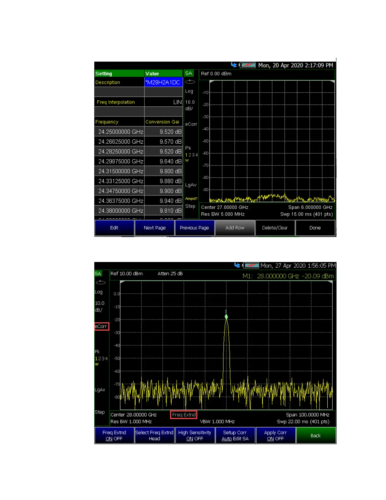
Task: Go to Next Page of table
Action: point(155,228)
